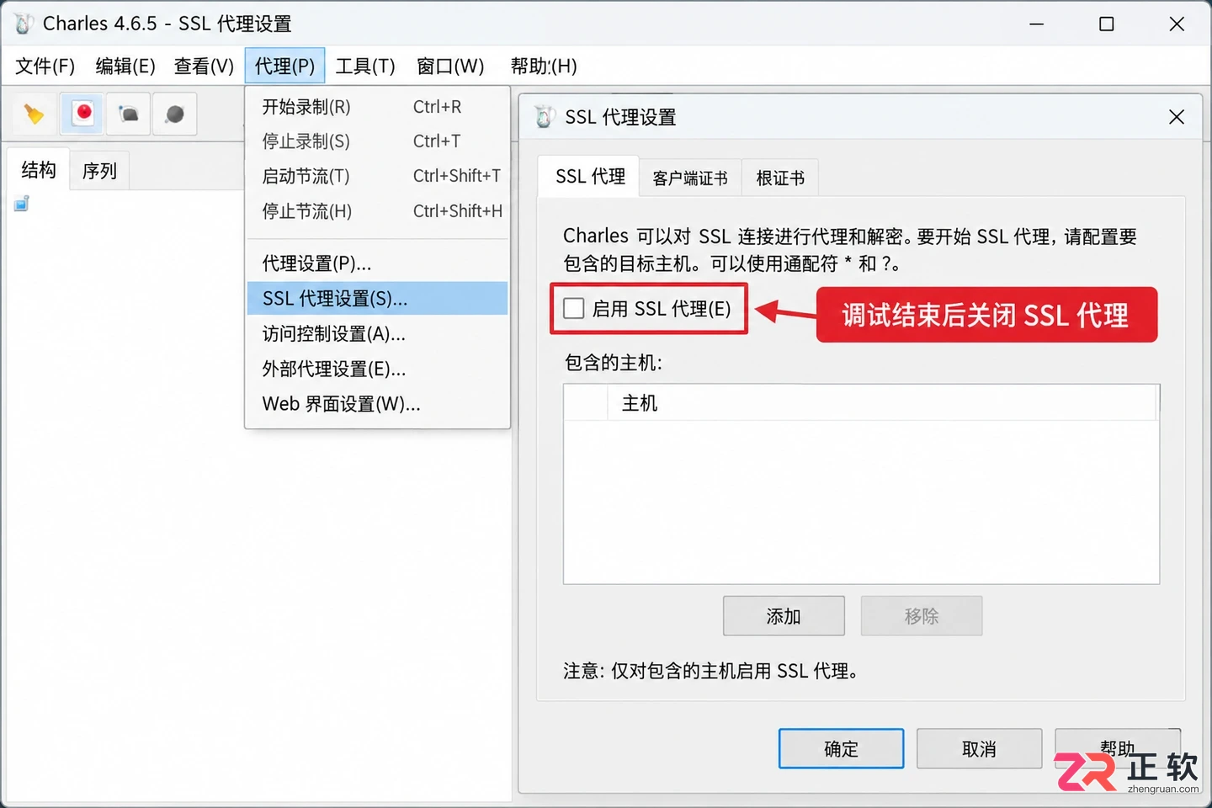This screenshot has width=1212, height=808.
Task: Switch to the 结构 view tab
Action: 39,170
